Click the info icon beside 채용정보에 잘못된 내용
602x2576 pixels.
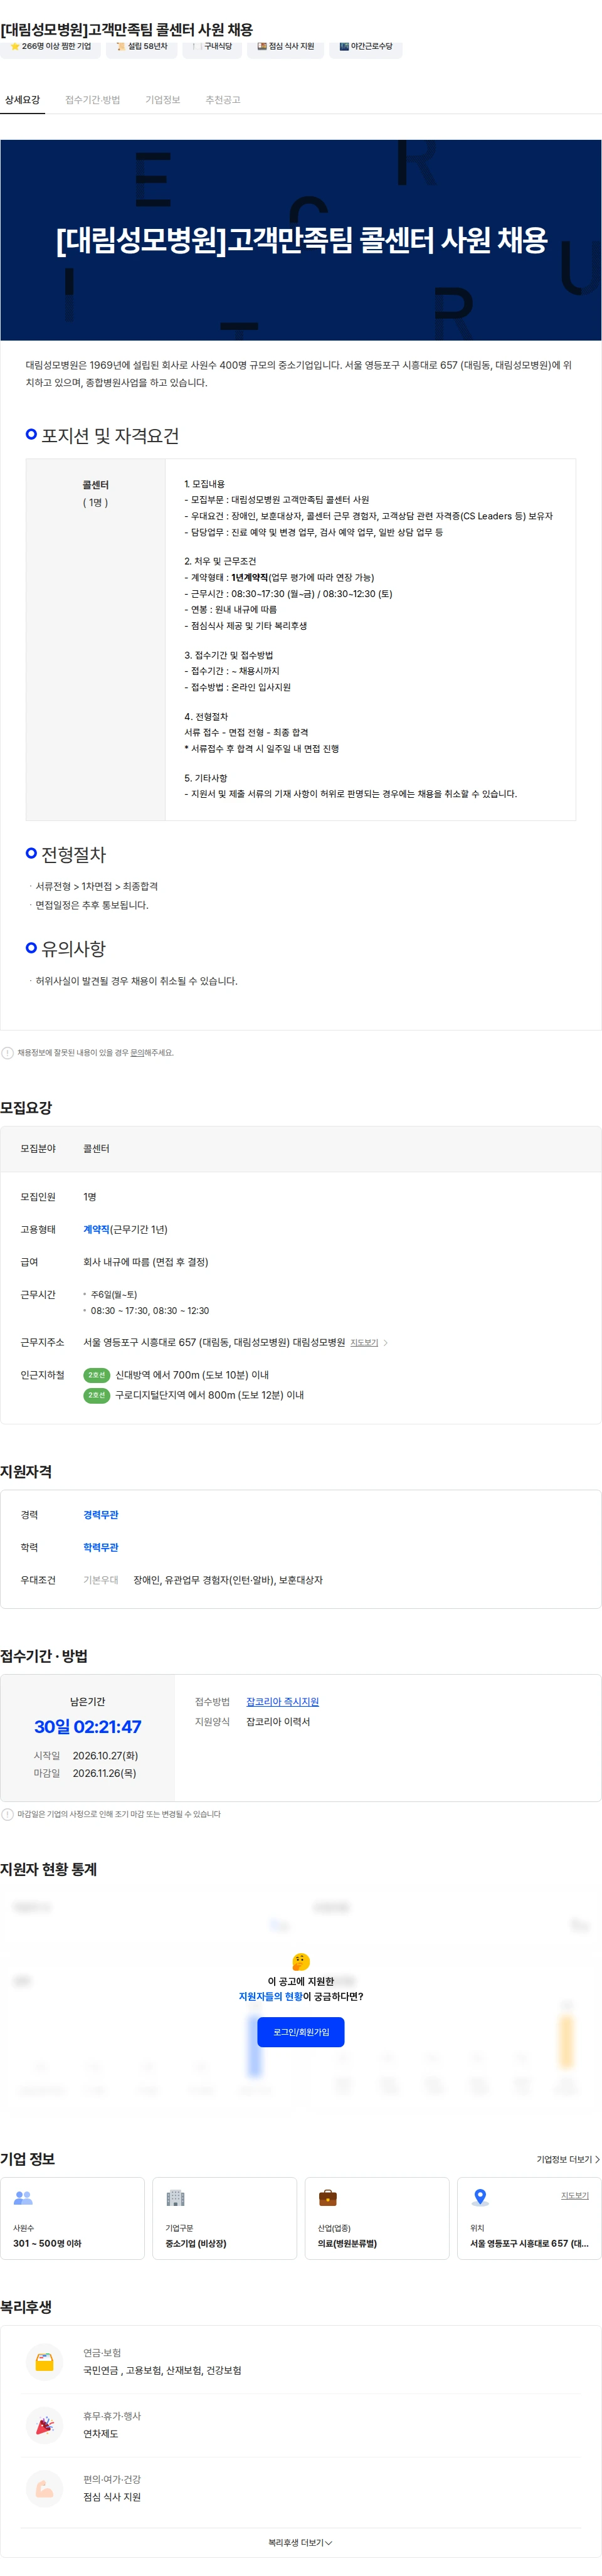pos(8,1053)
